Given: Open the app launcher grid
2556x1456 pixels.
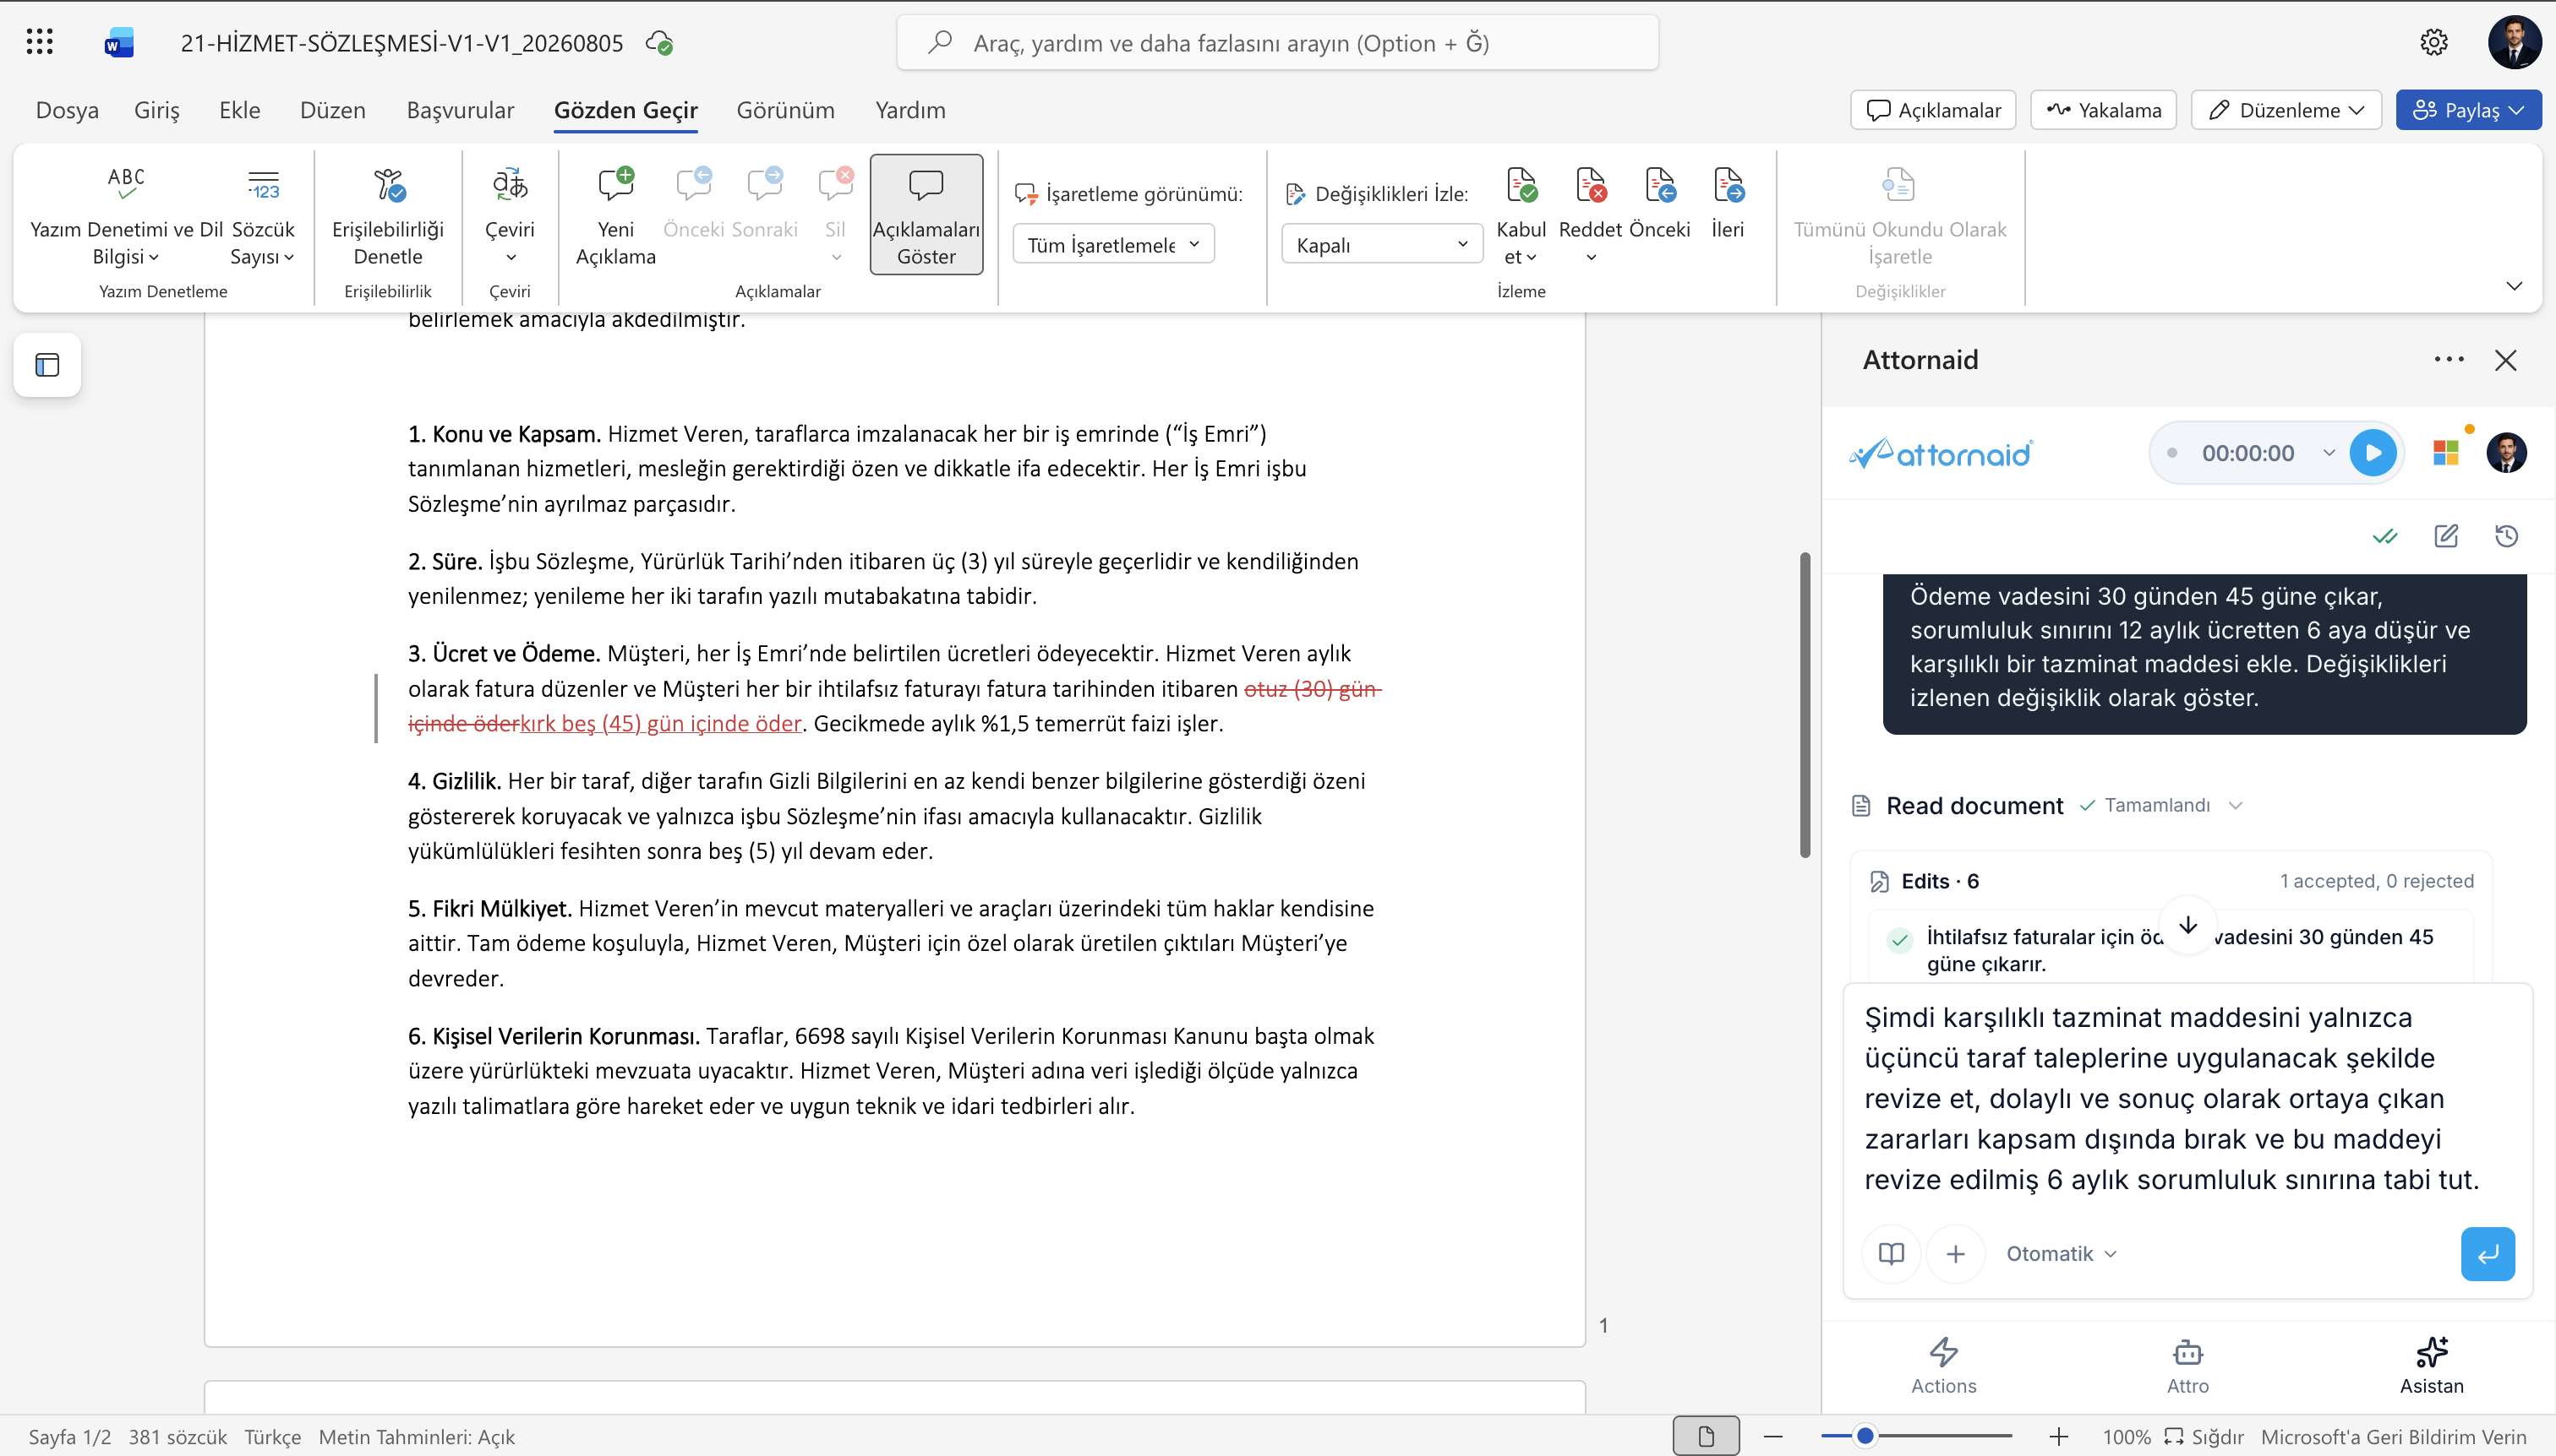Looking at the screenshot, I should [x=39, y=42].
